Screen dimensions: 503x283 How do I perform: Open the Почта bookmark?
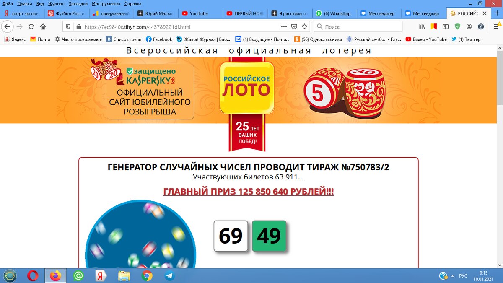point(40,39)
